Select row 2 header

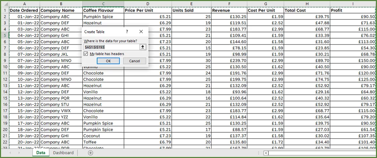(x=5, y=16)
